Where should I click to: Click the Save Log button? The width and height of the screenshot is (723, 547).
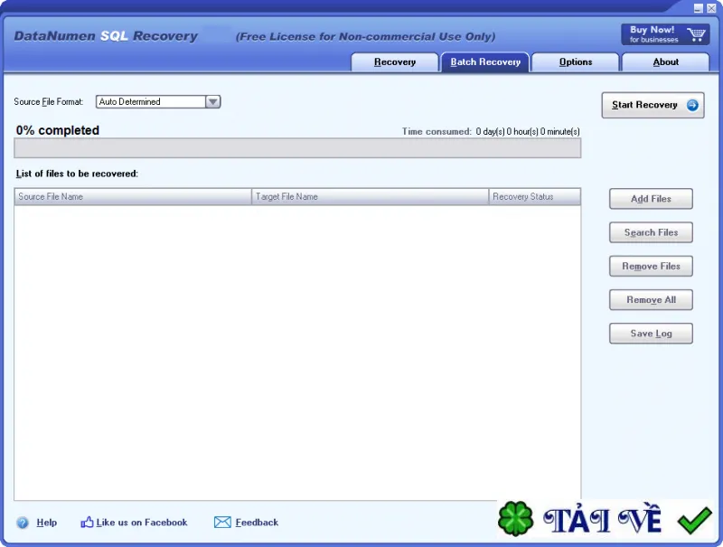coord(651,334)
